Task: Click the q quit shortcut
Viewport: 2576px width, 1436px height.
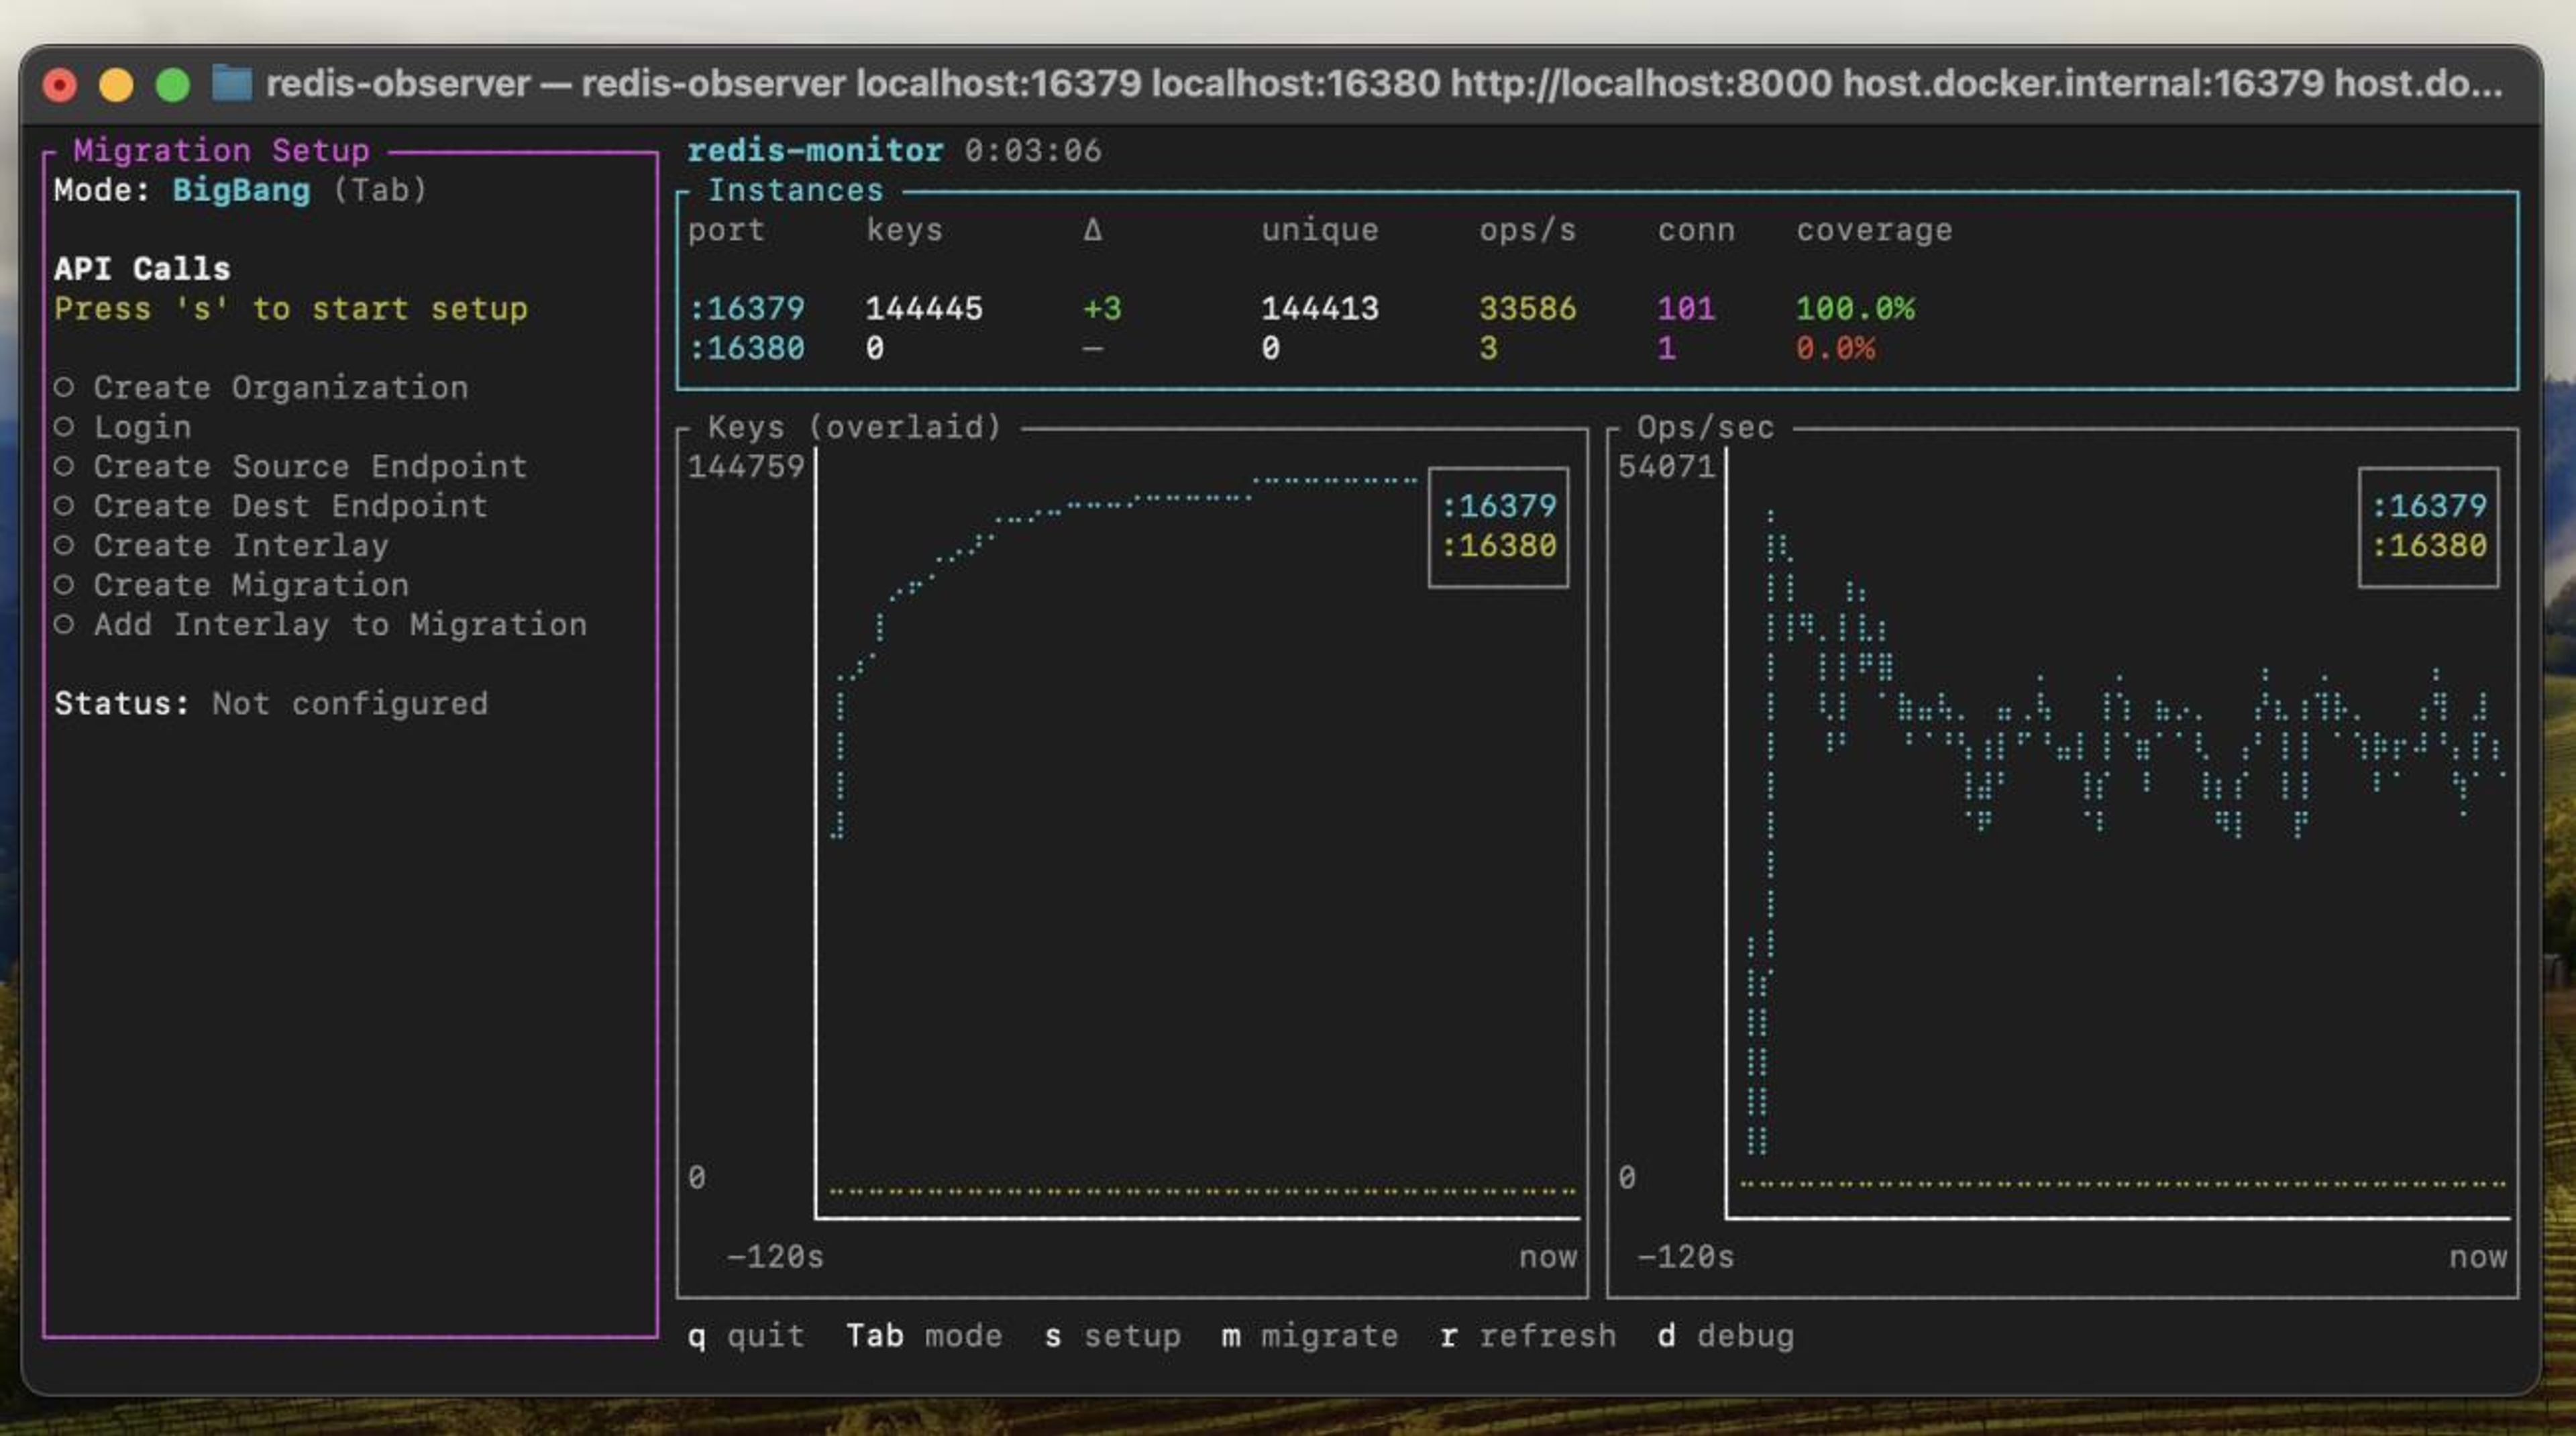Action: click(745, 1336)
